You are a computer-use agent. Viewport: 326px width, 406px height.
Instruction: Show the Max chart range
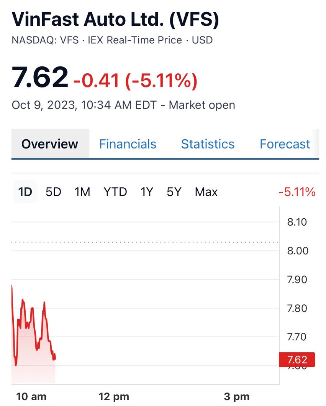click(206, 191)
